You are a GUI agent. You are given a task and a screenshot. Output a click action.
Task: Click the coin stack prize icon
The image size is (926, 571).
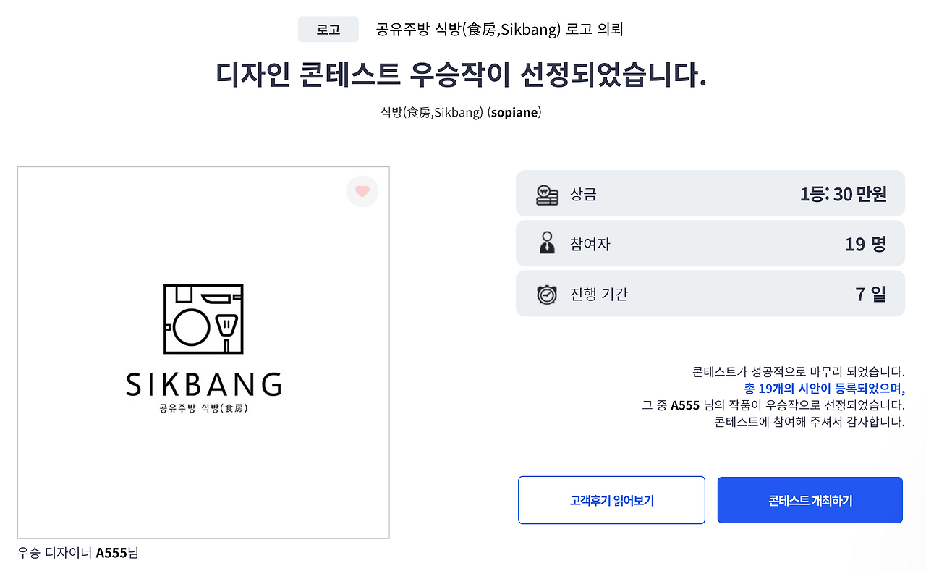coord(547,194)
